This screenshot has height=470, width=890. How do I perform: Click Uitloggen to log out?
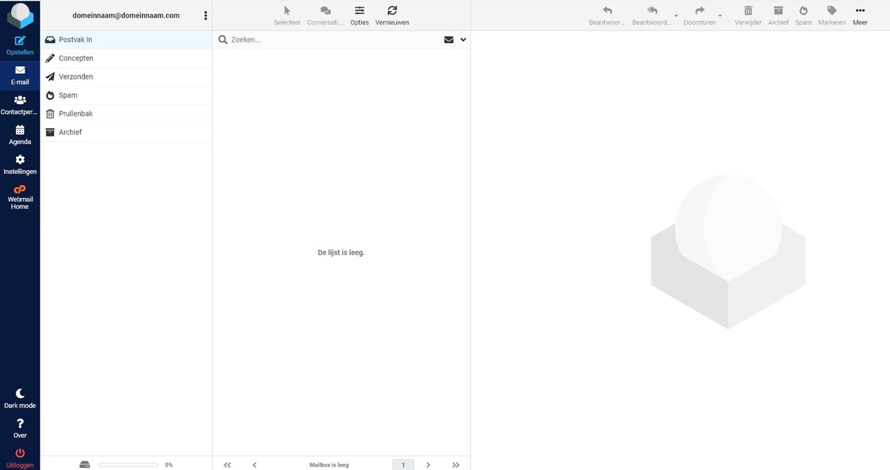[x=20, y=458]
